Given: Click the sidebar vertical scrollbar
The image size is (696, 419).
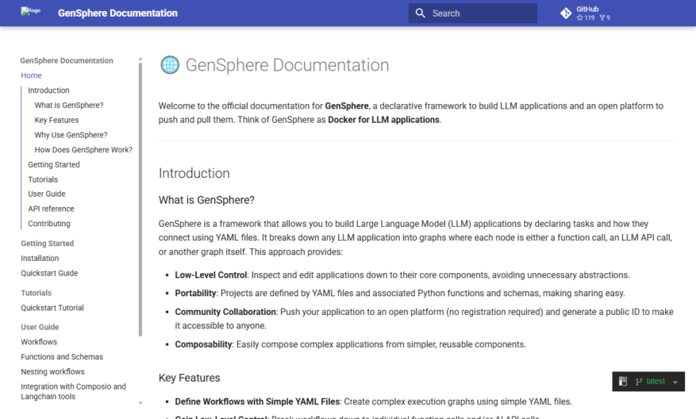Looking at the screenshot, I should 140,200.
